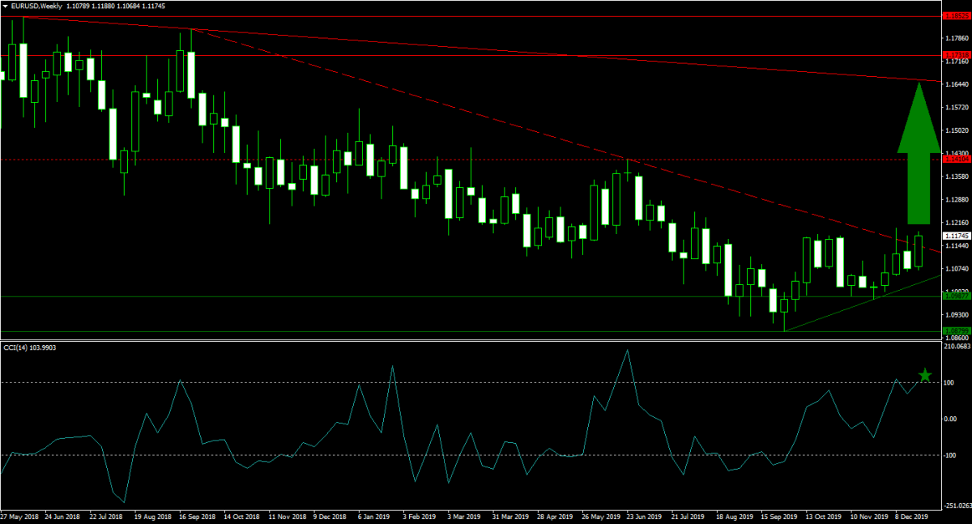Click the 8 Dec 2019 date on time axis
Viewport: 972px width, 524px height.
point(913,515)
